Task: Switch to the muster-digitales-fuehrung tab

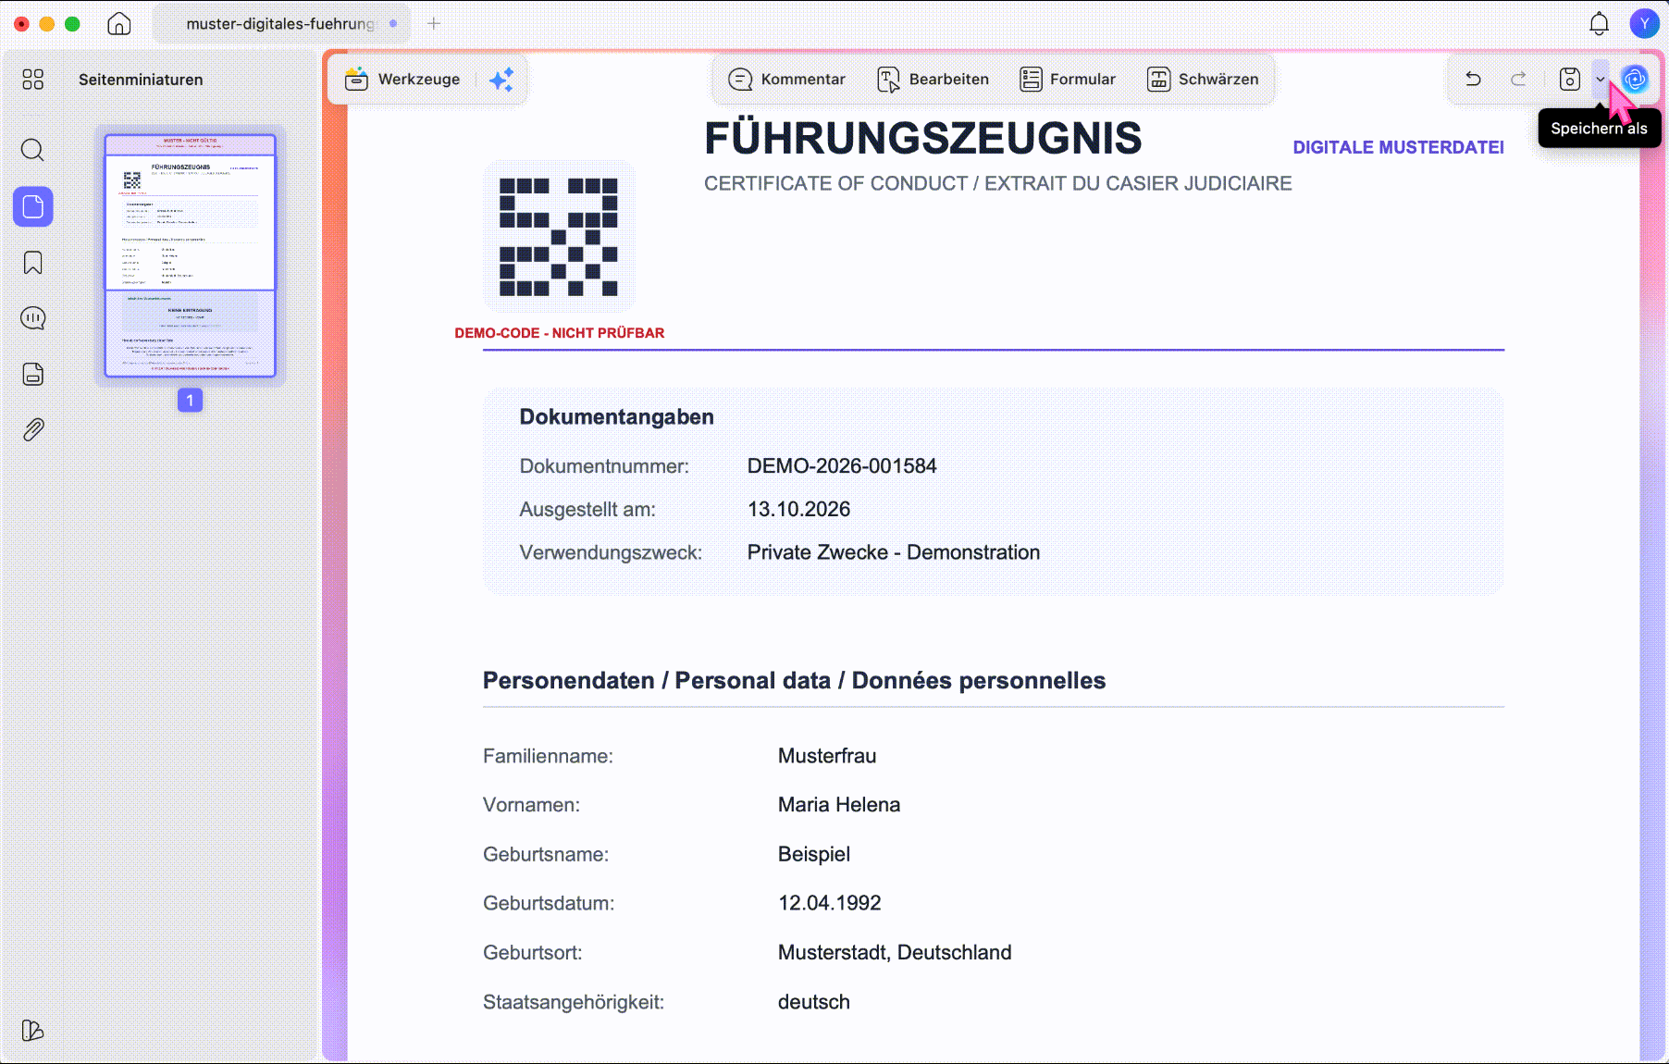Action: (x=281, y=23)
